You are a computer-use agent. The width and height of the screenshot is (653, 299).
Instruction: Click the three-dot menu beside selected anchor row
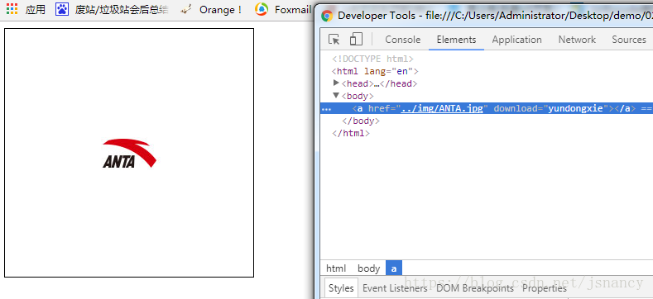click(x=327, y=109)
